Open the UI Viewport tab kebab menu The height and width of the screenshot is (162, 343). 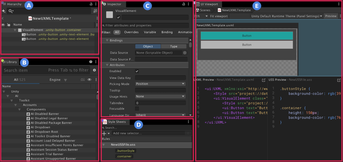[340, 4]
